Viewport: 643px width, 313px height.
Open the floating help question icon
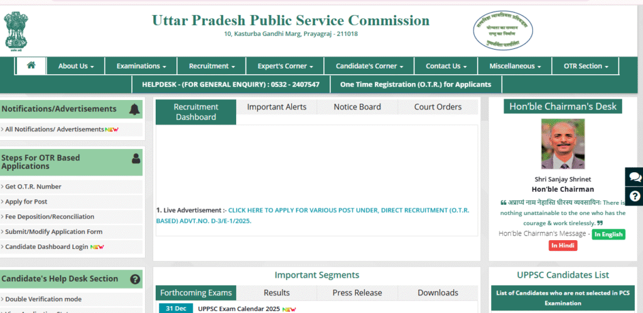click(x=634, y=196)
